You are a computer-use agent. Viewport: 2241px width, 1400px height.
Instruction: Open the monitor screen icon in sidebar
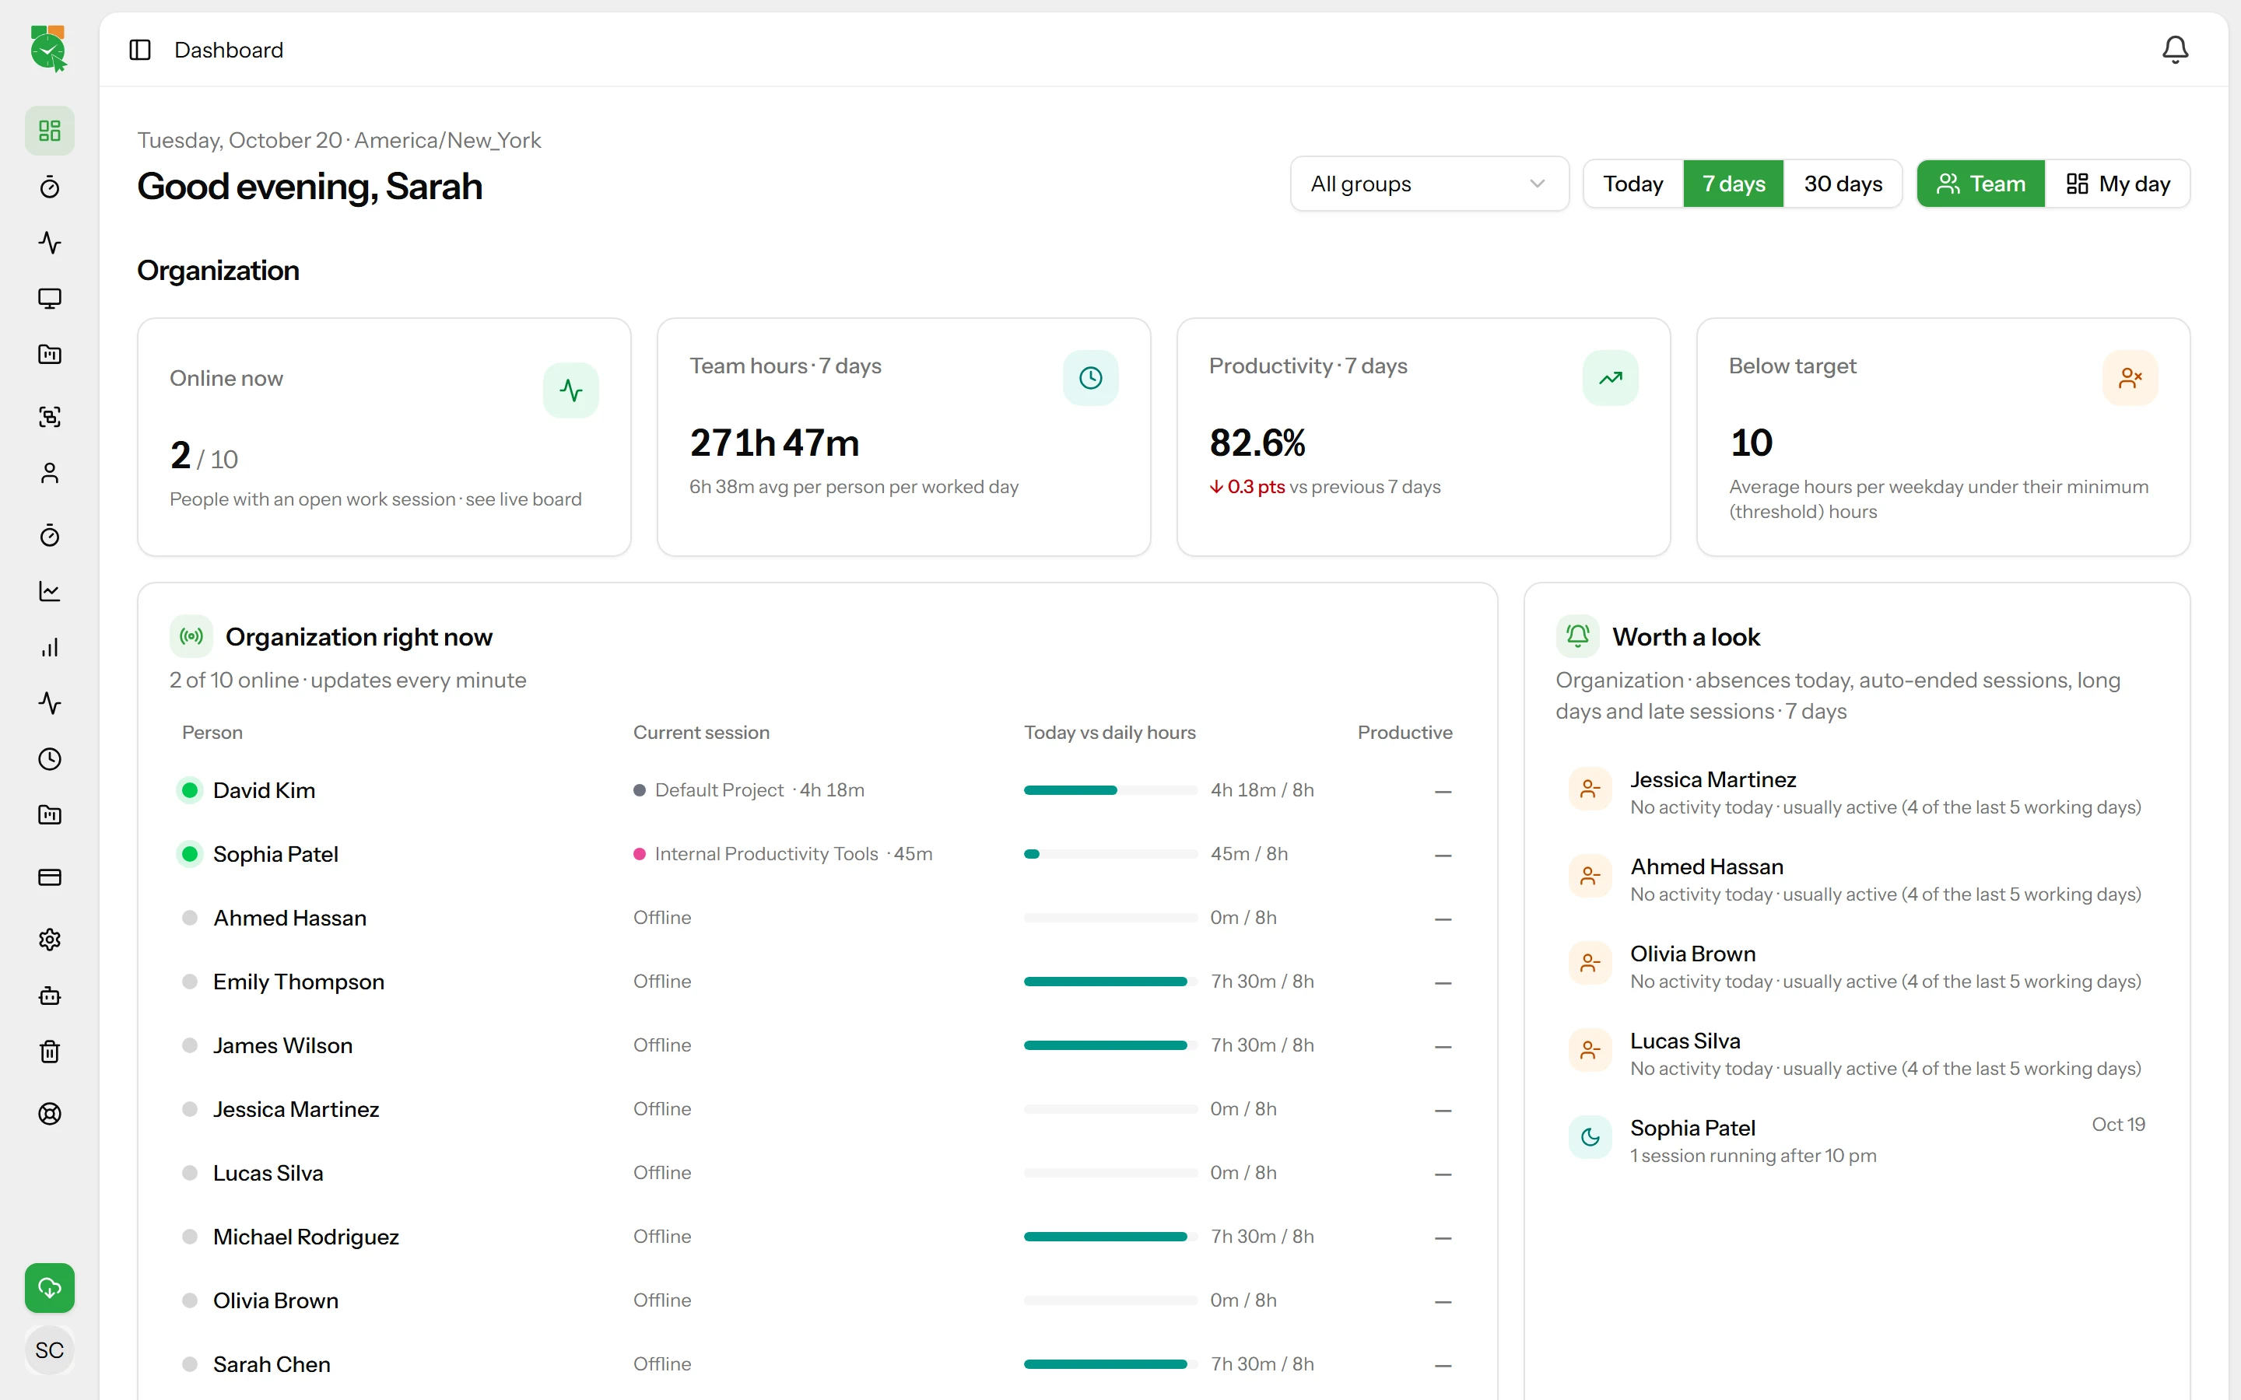click(x=50, y=298)
